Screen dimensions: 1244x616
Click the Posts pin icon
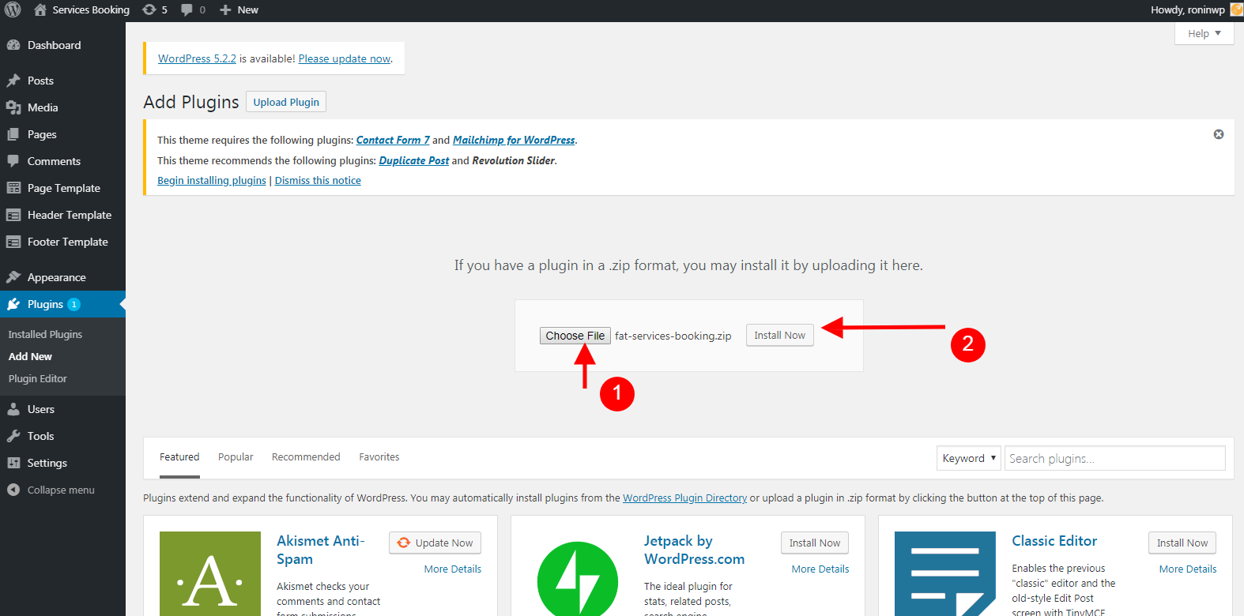click(x=13, y=81)
